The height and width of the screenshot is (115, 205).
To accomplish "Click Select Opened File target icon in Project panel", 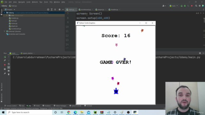I will (x=48, y=10).
